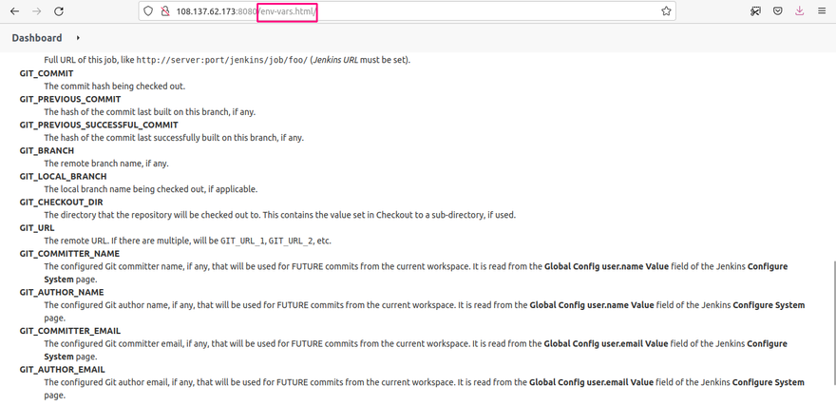
Task: Expand the Dashboard breadcrumb arrow
Action: tap(78, 38)
